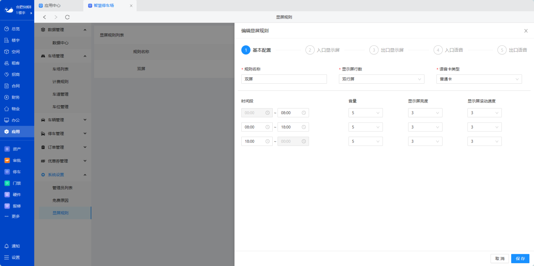
Task: Set end time in first row 08:00 field
Action: (293, 113)
